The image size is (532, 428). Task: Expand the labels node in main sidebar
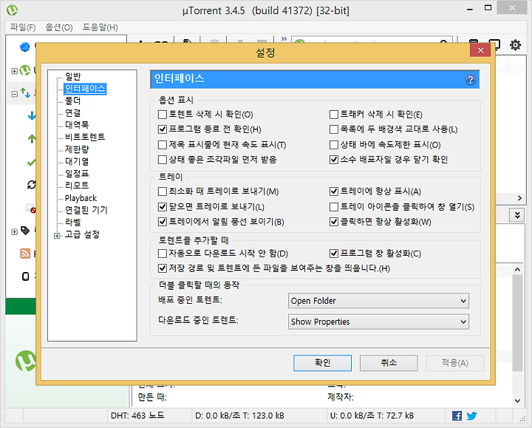tap(14, 232)
